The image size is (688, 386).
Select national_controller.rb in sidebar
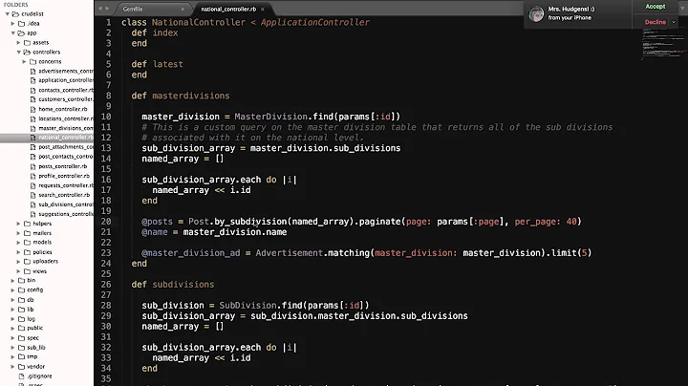click(x=65, y=138)
